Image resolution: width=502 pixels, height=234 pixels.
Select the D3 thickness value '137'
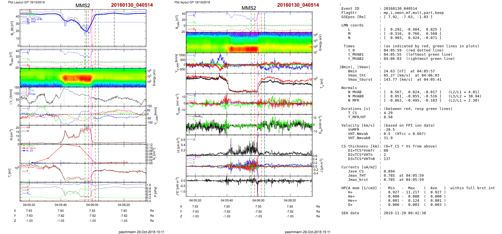click(387, 159)
